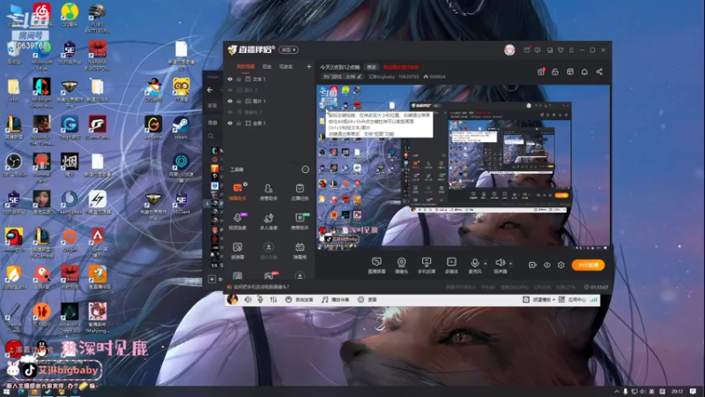This screenshot has height=397, width=705.
Task: Toggle visibility of the 图片 1 layer
Action: point(230,101)
